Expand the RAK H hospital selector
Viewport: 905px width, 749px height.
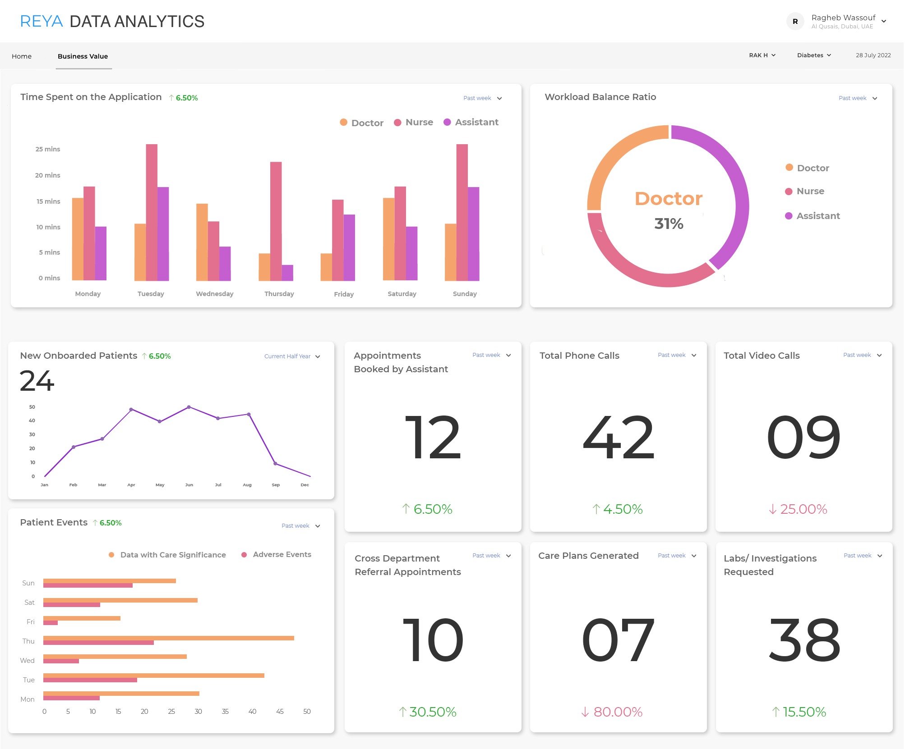[762, 55]
